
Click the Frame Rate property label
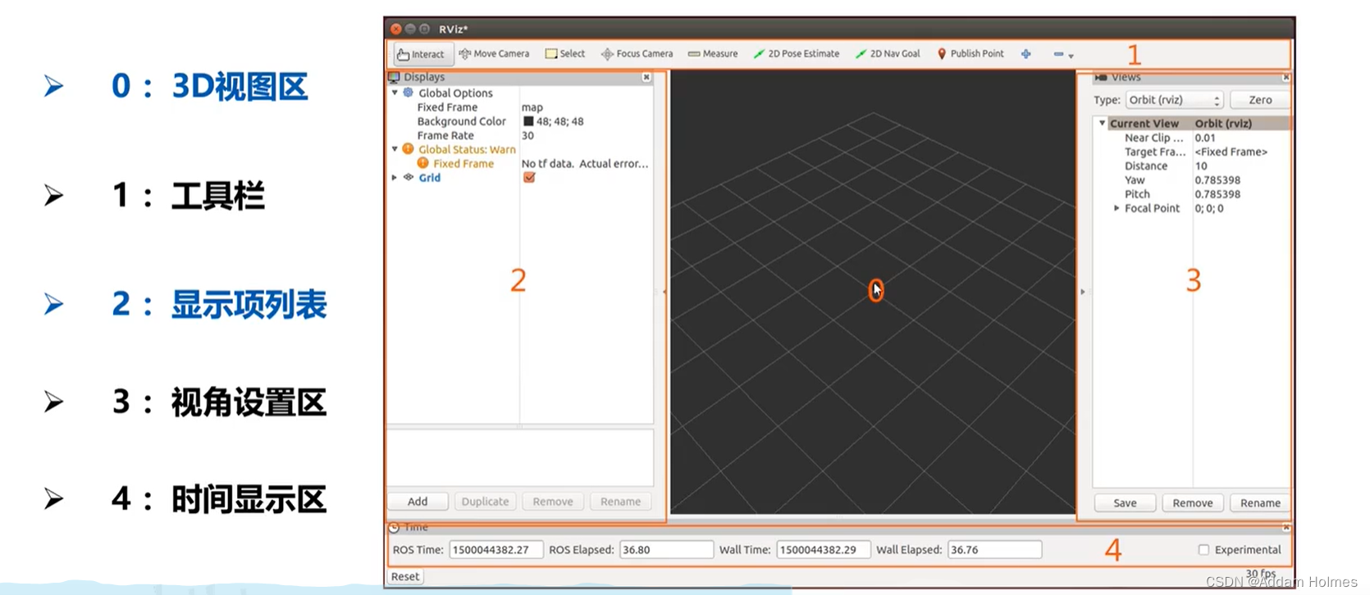coord(445,135)
